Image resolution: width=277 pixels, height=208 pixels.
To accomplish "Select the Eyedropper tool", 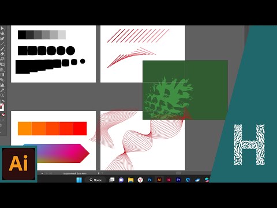I will click(x=2, y=90).
